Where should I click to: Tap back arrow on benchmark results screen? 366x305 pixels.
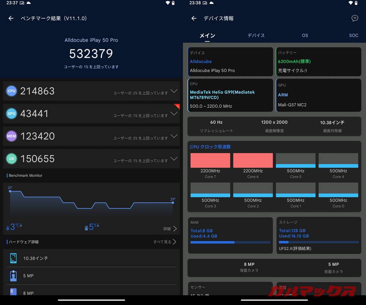tap(11, 18)
